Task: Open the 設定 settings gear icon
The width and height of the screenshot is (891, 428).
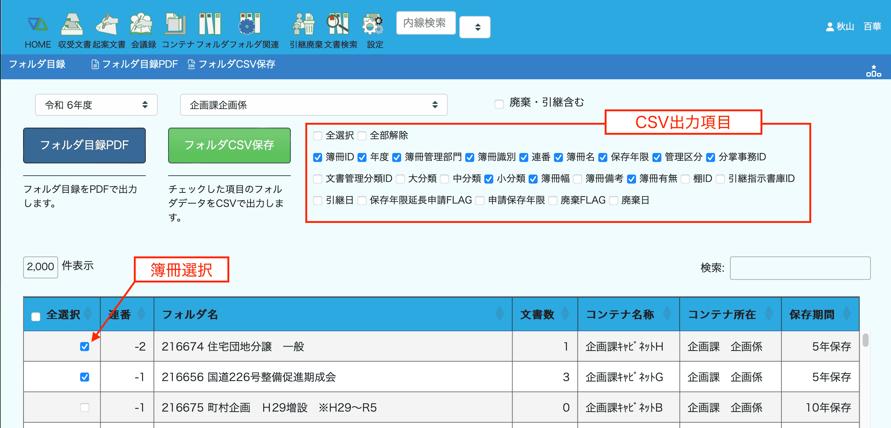Action: pyautogui.click(x=373, y=25)
